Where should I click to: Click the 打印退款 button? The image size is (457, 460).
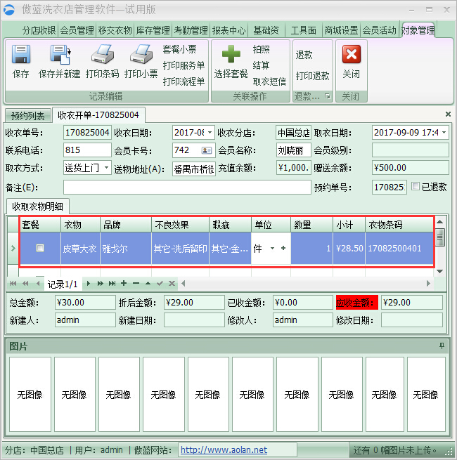click(312, 76)
